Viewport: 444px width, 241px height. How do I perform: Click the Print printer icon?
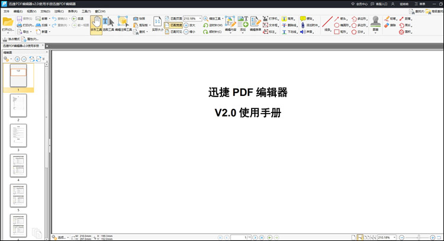pos(20,25)
